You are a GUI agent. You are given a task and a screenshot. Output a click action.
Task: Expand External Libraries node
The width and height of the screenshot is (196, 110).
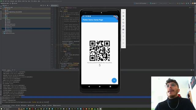[3, 32]
